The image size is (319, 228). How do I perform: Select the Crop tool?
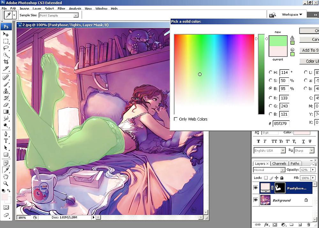(x=6, y=62)
